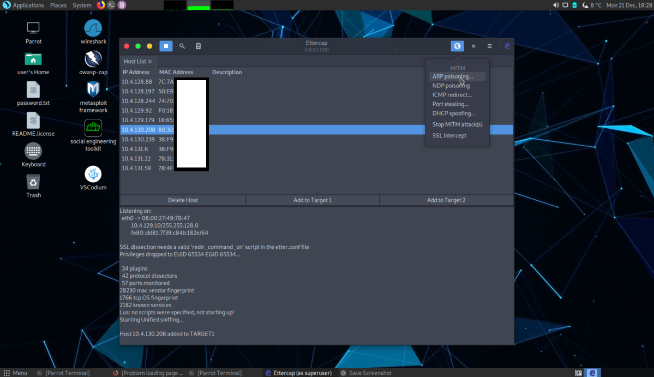The image size is (654, 377).
Task: Switch to Problem loading page Firefox window
Action: click(148, 373)
